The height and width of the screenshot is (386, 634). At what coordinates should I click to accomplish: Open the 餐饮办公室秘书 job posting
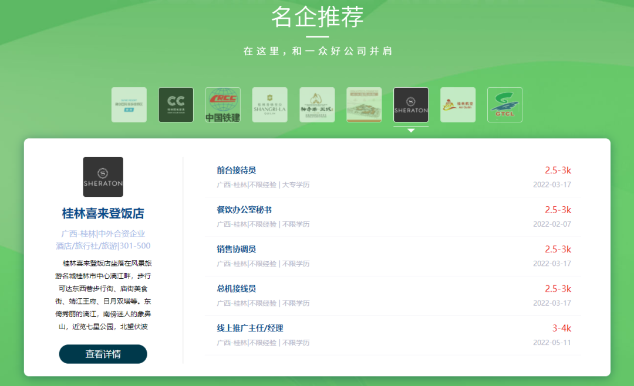click(244, 210)
